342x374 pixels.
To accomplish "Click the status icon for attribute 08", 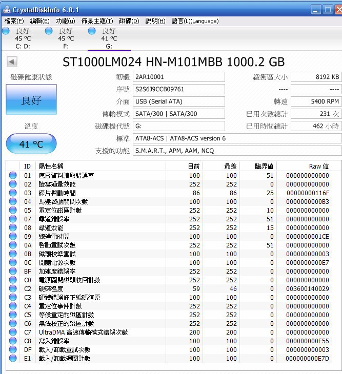I will tap(13, 227).
